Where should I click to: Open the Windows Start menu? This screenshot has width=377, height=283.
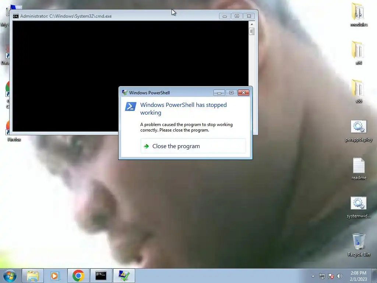point(10,276)
